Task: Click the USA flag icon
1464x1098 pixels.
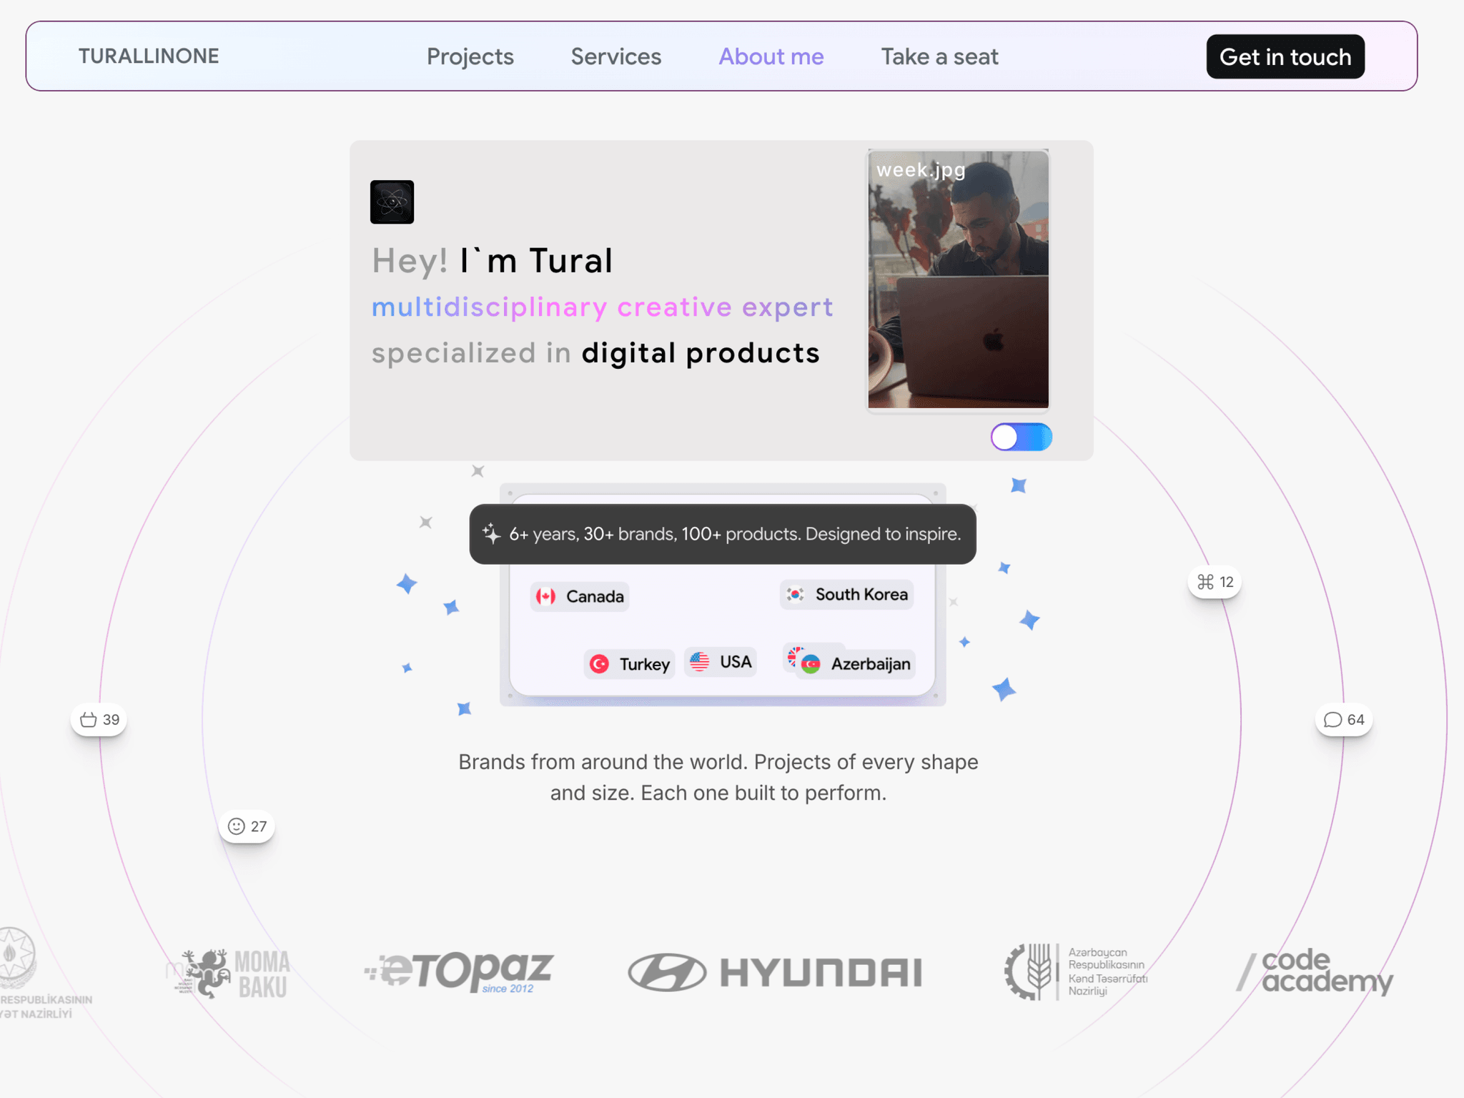Action: coord(699,662)
